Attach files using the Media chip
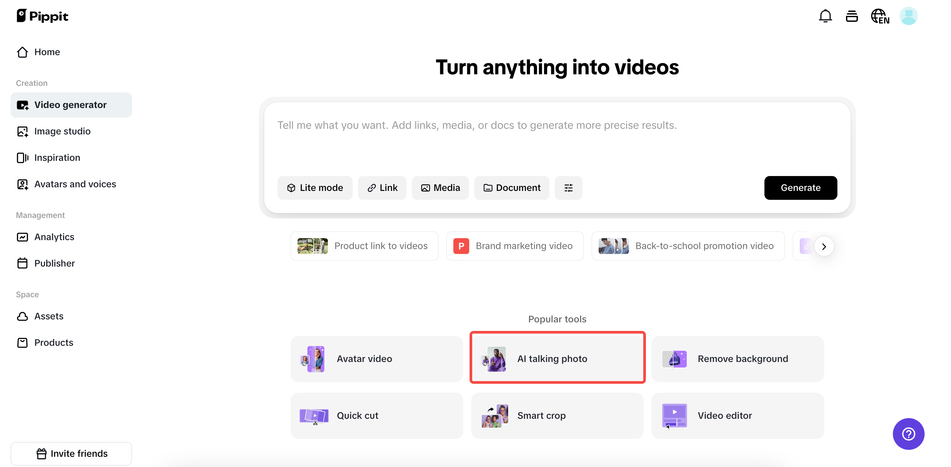951x467 pixels. (x=440, y=188)
